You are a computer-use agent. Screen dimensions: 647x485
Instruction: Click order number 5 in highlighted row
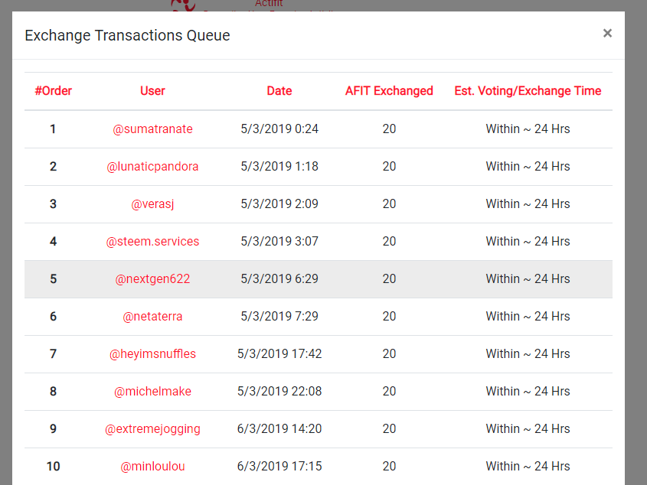(x=54, y=279)
